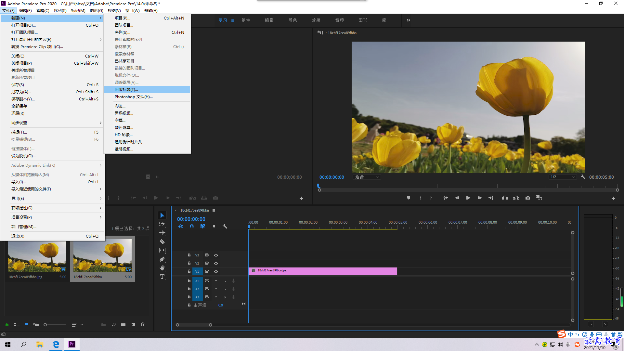Toggle V3 track output eye
Image resolution: width=624 pixels, height=351 pixels.
(216, 255)
